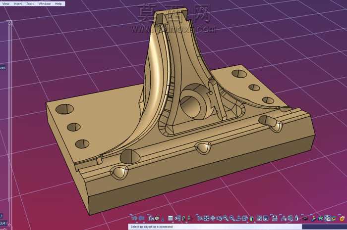The width and height of the screenshot is (347, 230).
Task: Click the dark command input field in status bar
Action: point(324,227)
